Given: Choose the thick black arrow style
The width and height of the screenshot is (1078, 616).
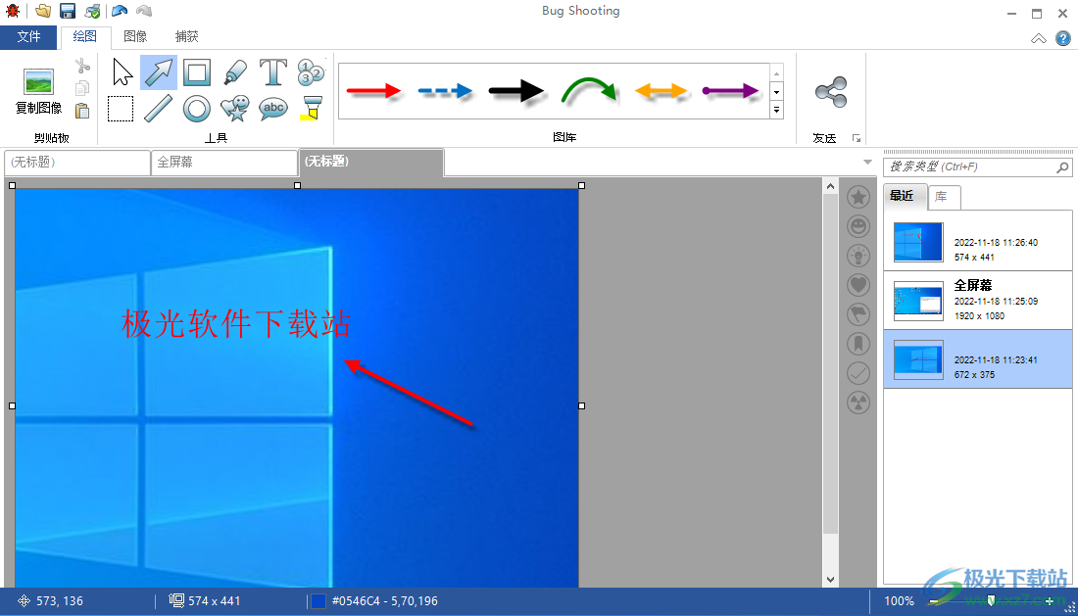Looking at the screenshot, I should pos(516,91).
